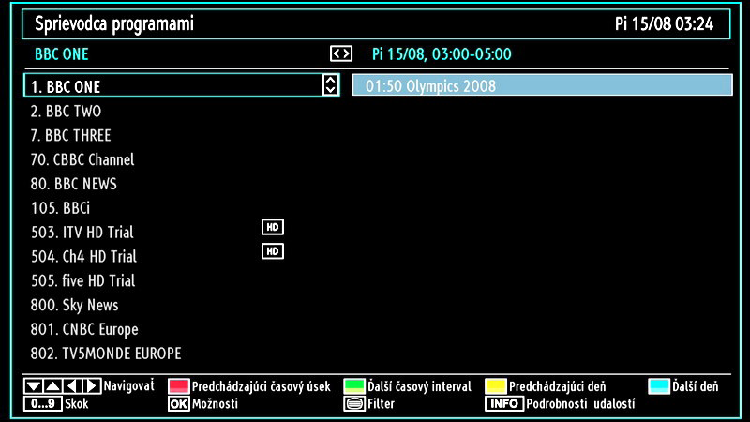
Task: Click the right arrow navigation key icon
Action: click(92, 386)
